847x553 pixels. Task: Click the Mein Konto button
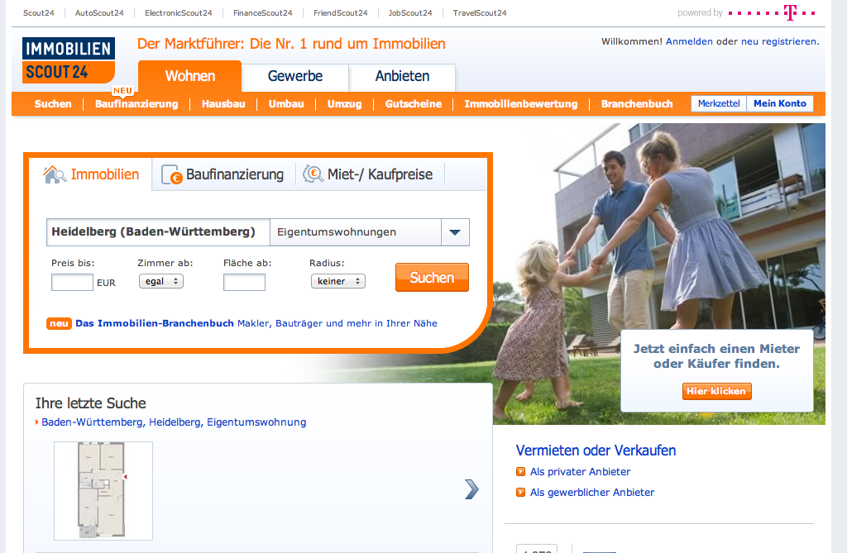pos(780,103)
